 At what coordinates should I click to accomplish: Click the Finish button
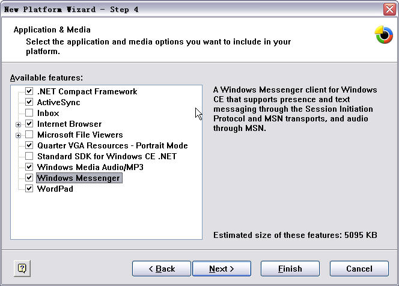click(290, 269)
